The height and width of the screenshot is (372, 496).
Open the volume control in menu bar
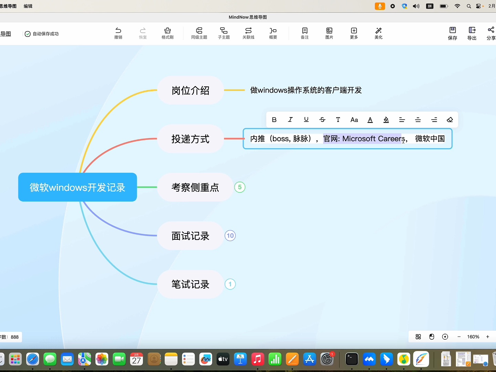click(416, 6)
